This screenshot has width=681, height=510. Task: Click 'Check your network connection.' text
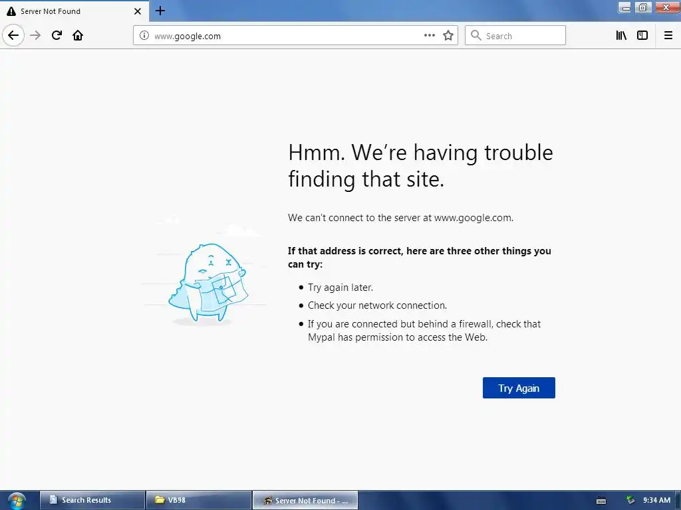click(x=377, y=305)
